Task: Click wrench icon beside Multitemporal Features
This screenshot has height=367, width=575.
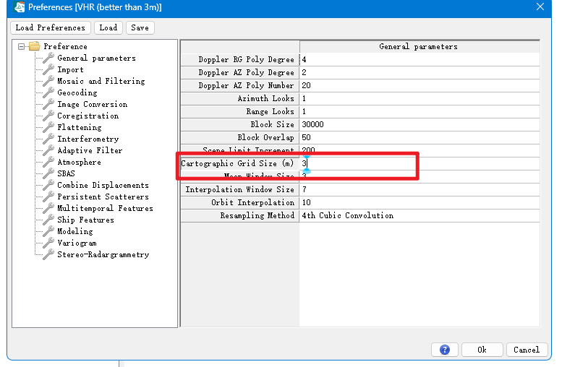Action: point(48,208)
